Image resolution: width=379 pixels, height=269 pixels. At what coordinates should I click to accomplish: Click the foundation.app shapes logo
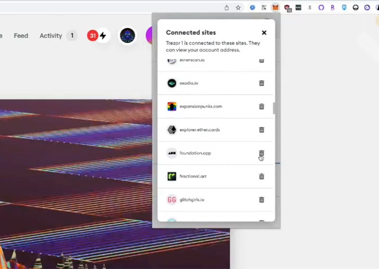pyautogui.click(x=172, y=153)
